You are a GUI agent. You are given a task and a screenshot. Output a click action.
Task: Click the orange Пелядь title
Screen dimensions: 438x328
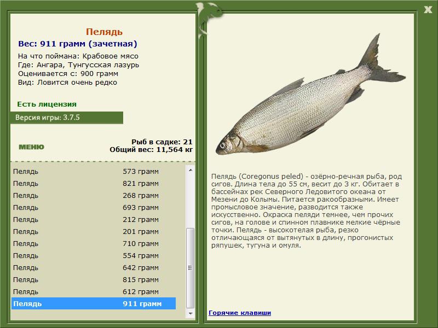tap(104, 32)
